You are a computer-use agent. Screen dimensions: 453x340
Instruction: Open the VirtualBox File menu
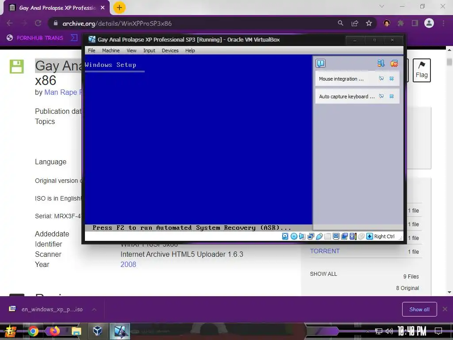[x=92, y=50]
